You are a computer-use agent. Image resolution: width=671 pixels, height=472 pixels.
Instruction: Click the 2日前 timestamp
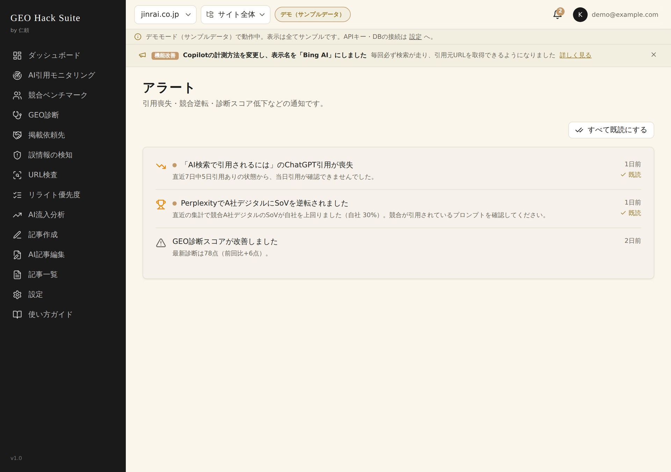point(633,241)
